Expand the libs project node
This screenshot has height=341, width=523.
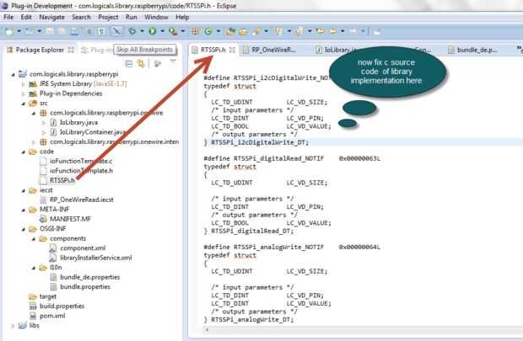[13, 325]
